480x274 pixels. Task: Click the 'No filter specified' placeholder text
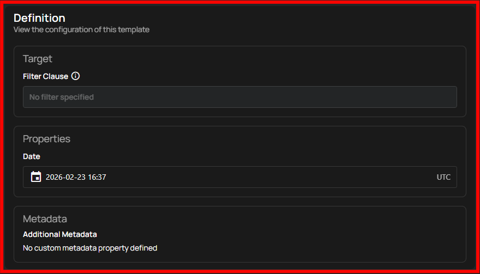click(62, 97)
